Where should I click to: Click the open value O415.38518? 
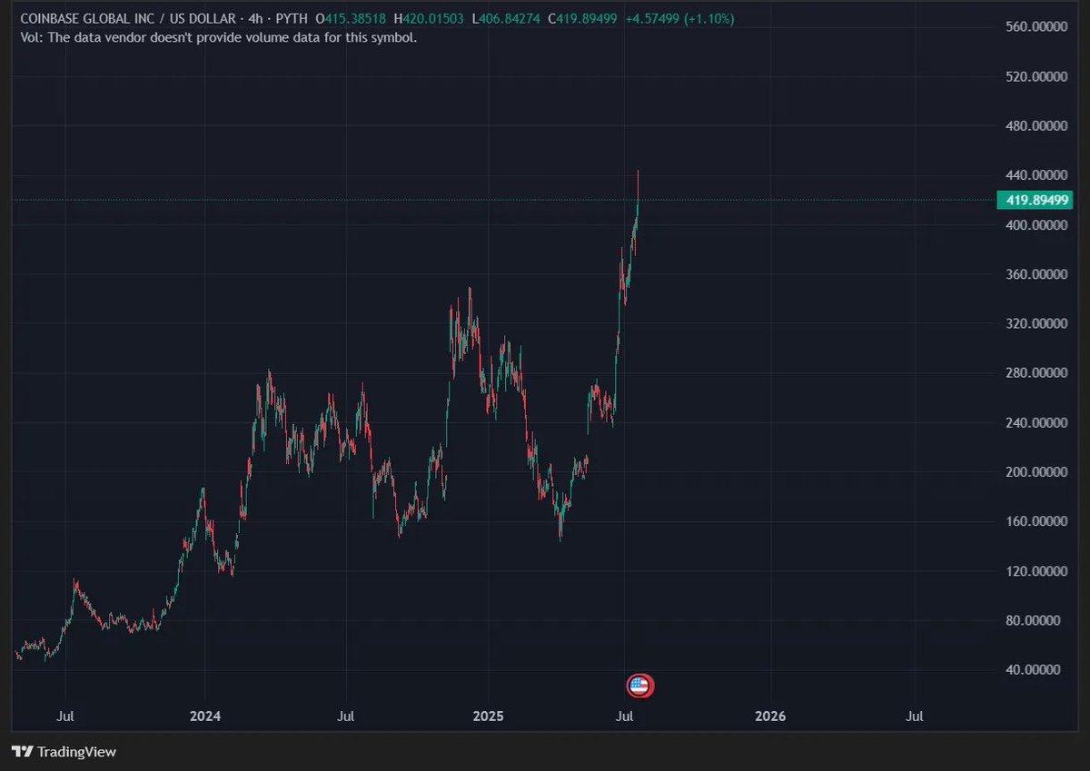(x=351, y=19)
